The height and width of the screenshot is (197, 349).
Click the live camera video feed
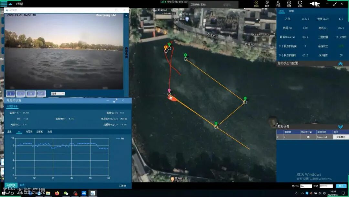[x=64, y=51]
